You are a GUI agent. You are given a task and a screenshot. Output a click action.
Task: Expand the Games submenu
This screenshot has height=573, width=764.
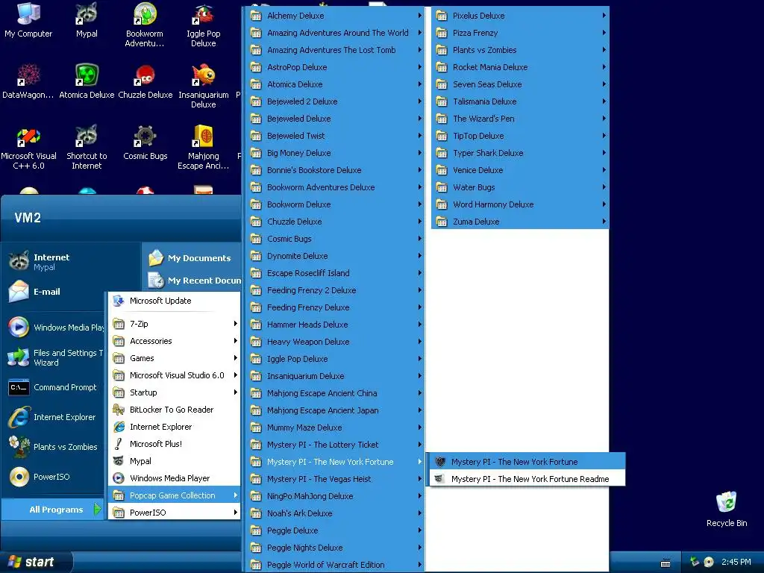[175, 357]
